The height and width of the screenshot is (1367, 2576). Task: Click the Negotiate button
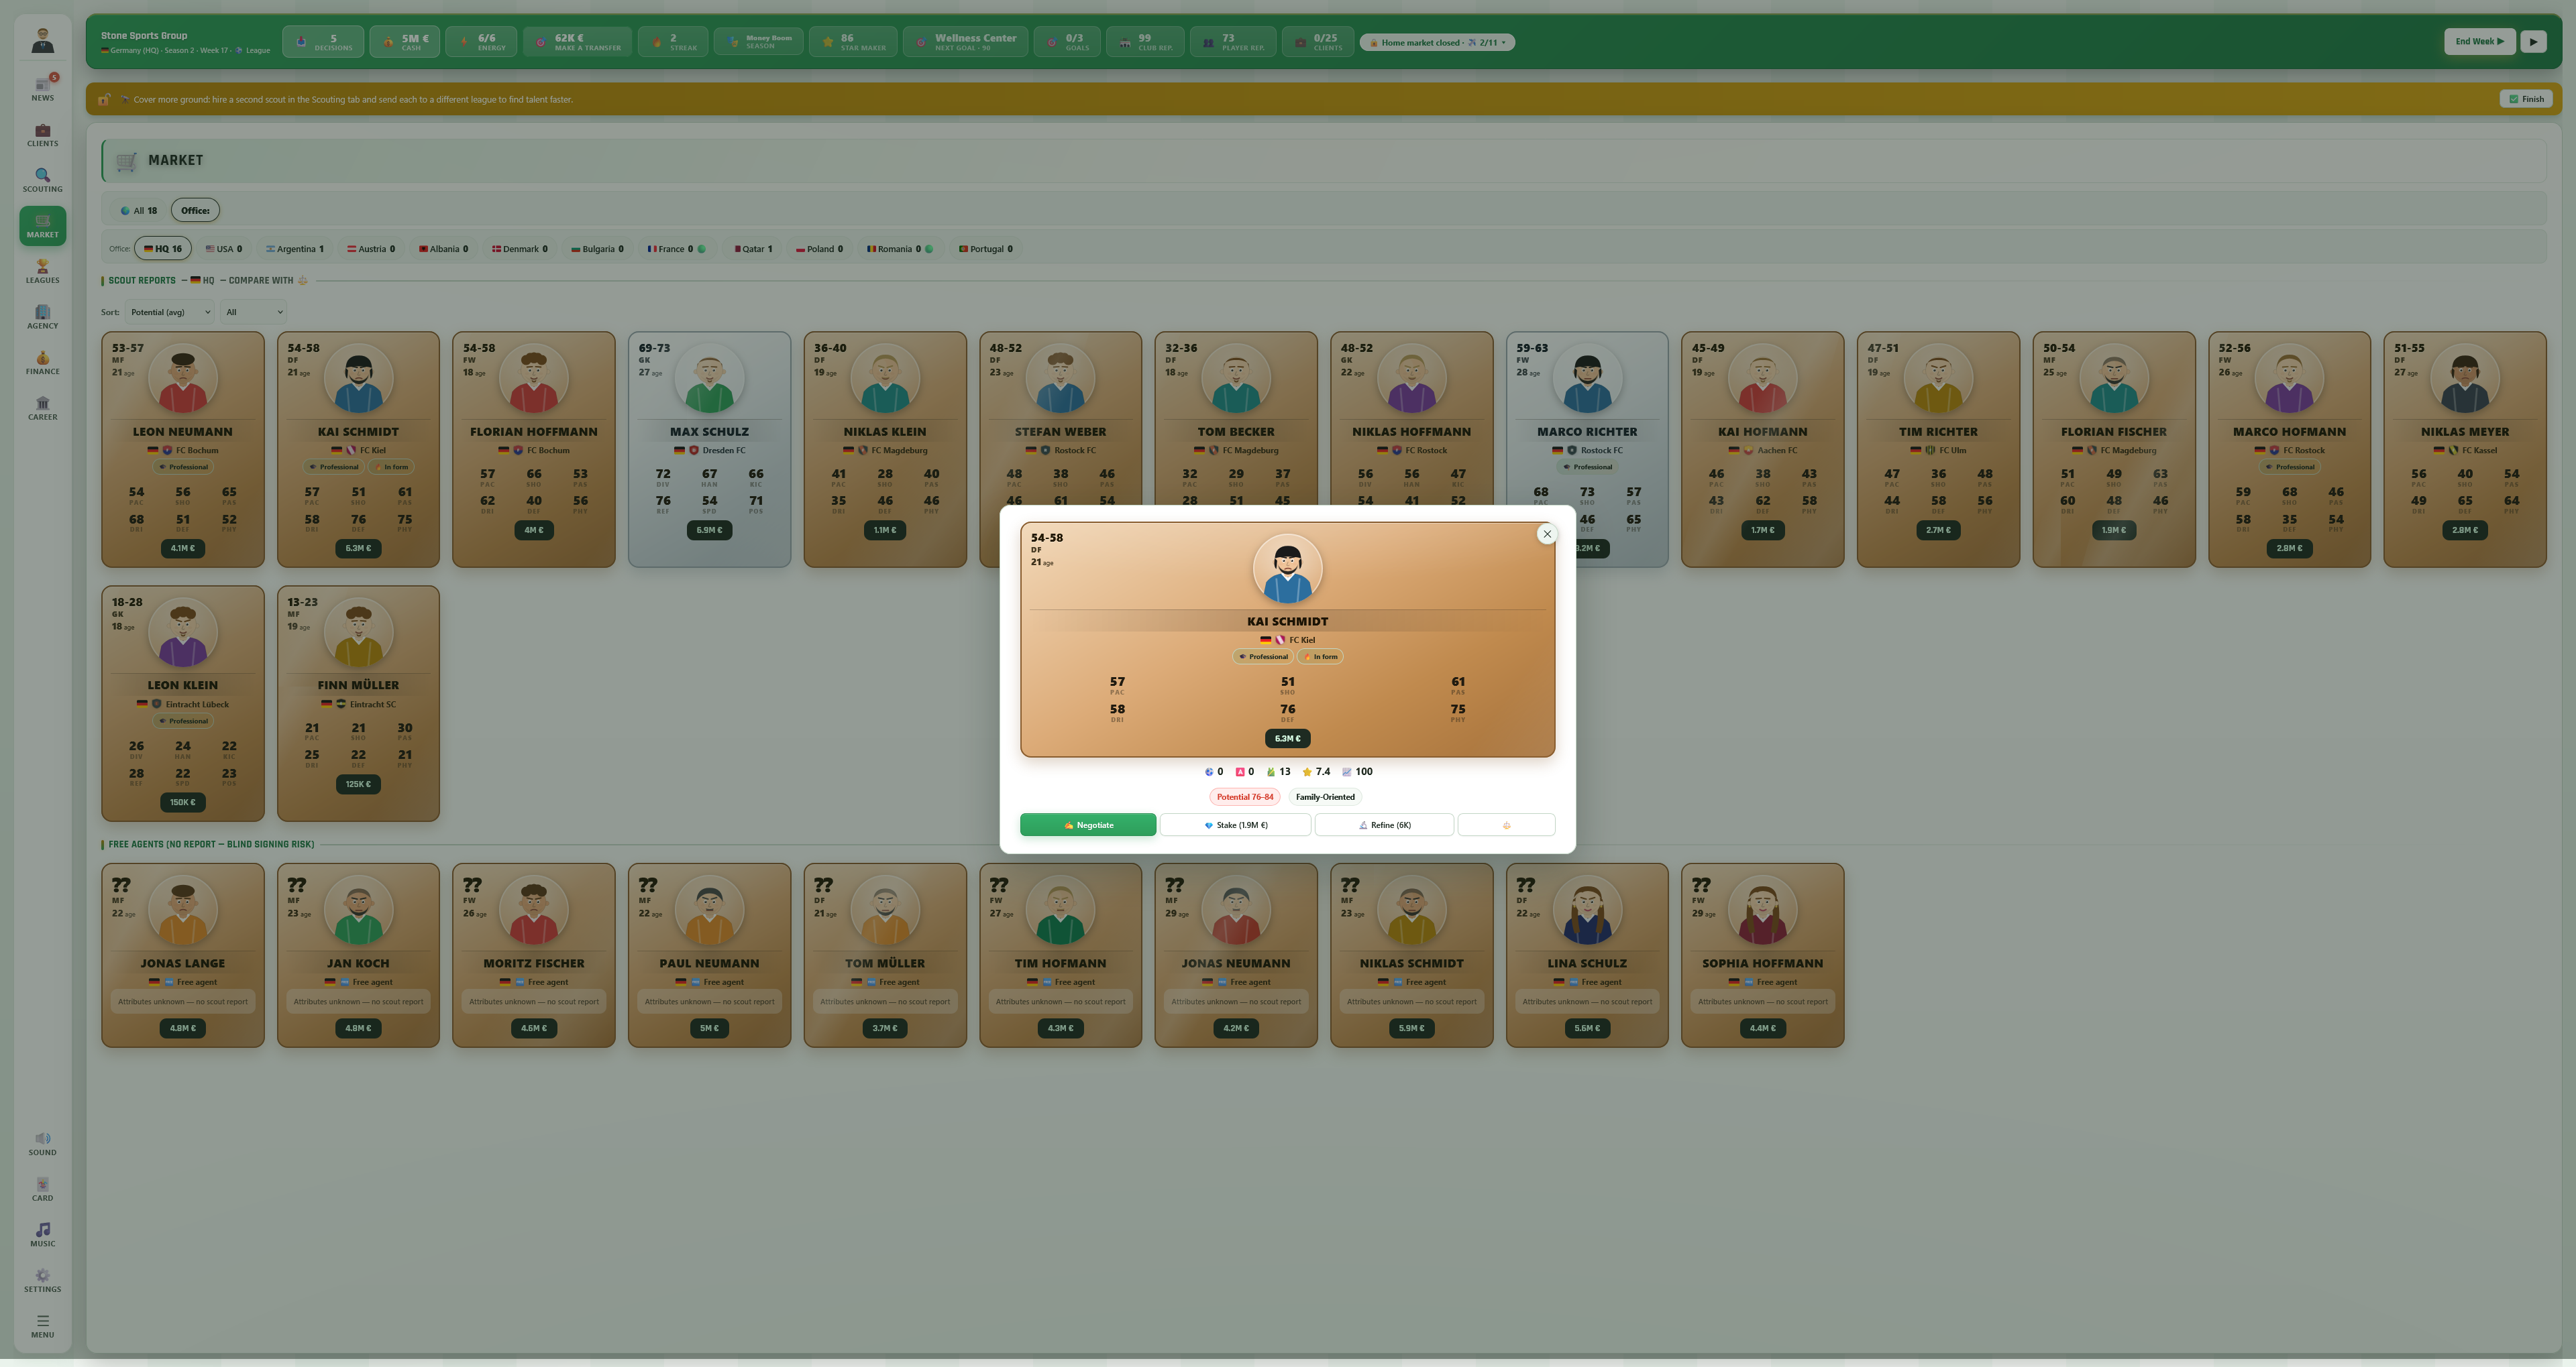pyautogui.click(x=1088, y=825)
